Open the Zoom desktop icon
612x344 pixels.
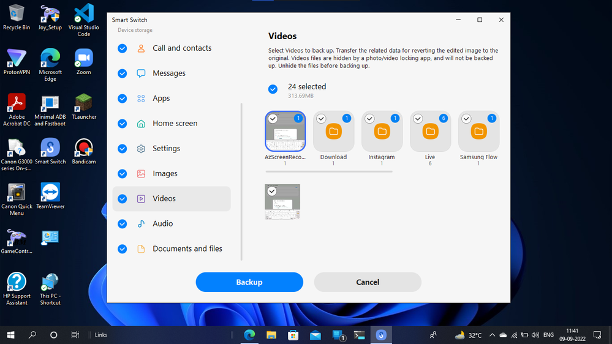click(83, 62)
